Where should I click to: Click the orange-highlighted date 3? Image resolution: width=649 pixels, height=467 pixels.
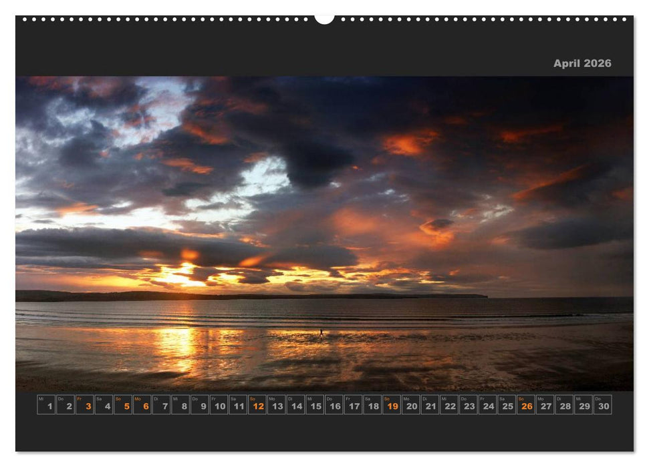tap(88, 404)
